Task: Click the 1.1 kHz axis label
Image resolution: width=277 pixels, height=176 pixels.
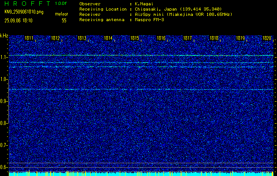Action: [4, 57]
